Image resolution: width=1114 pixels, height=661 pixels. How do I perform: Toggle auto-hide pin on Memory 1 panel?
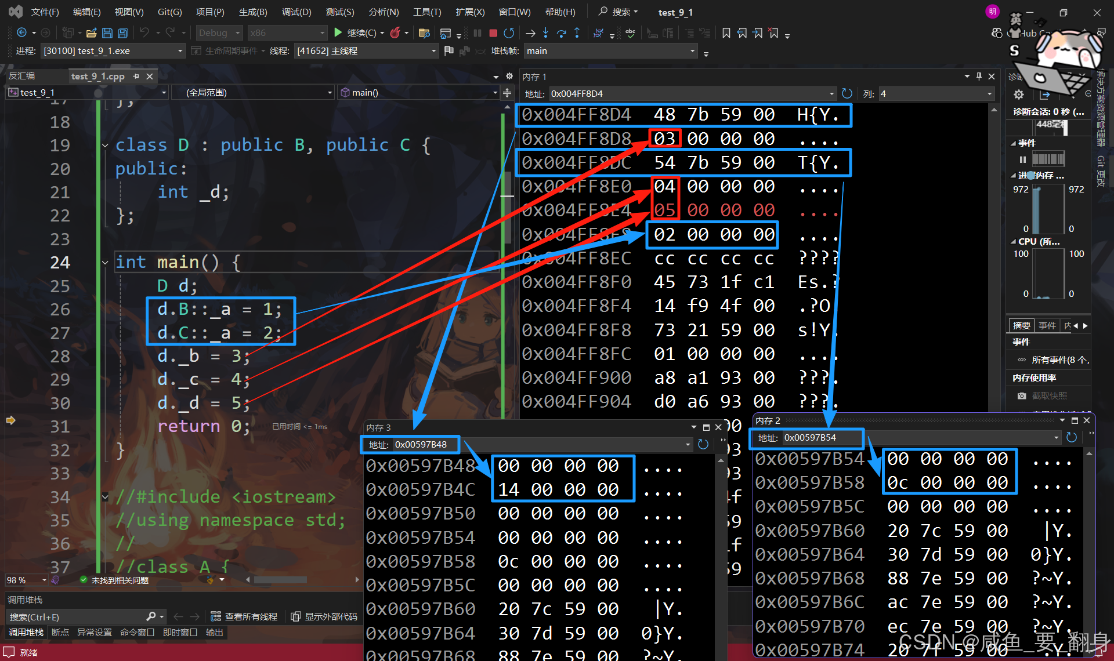click(979, 77)
